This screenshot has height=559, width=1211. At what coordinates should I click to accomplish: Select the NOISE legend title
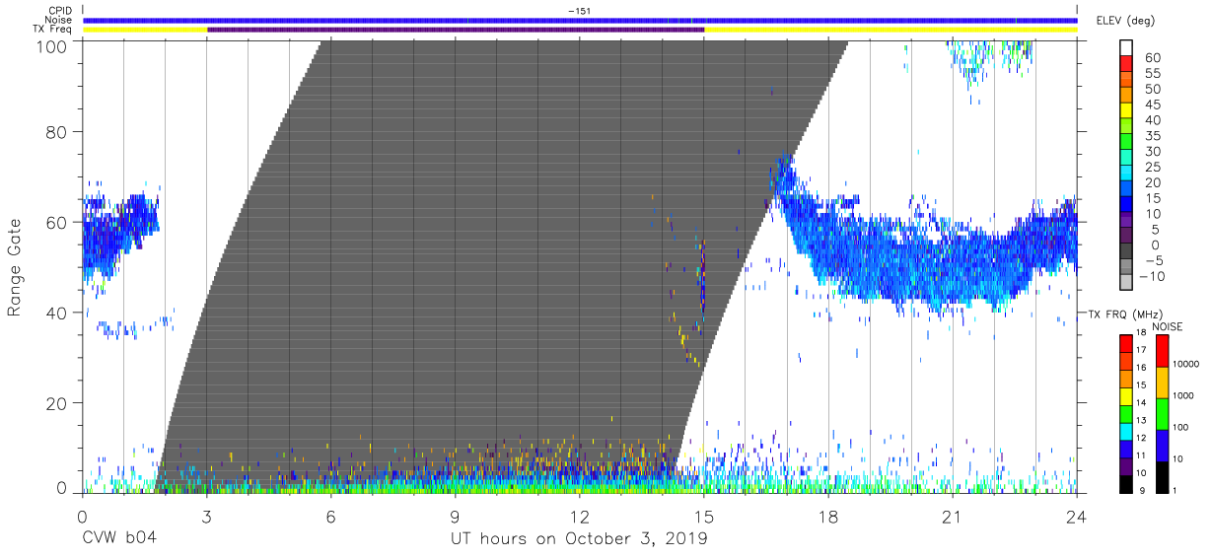(1167, 326)
